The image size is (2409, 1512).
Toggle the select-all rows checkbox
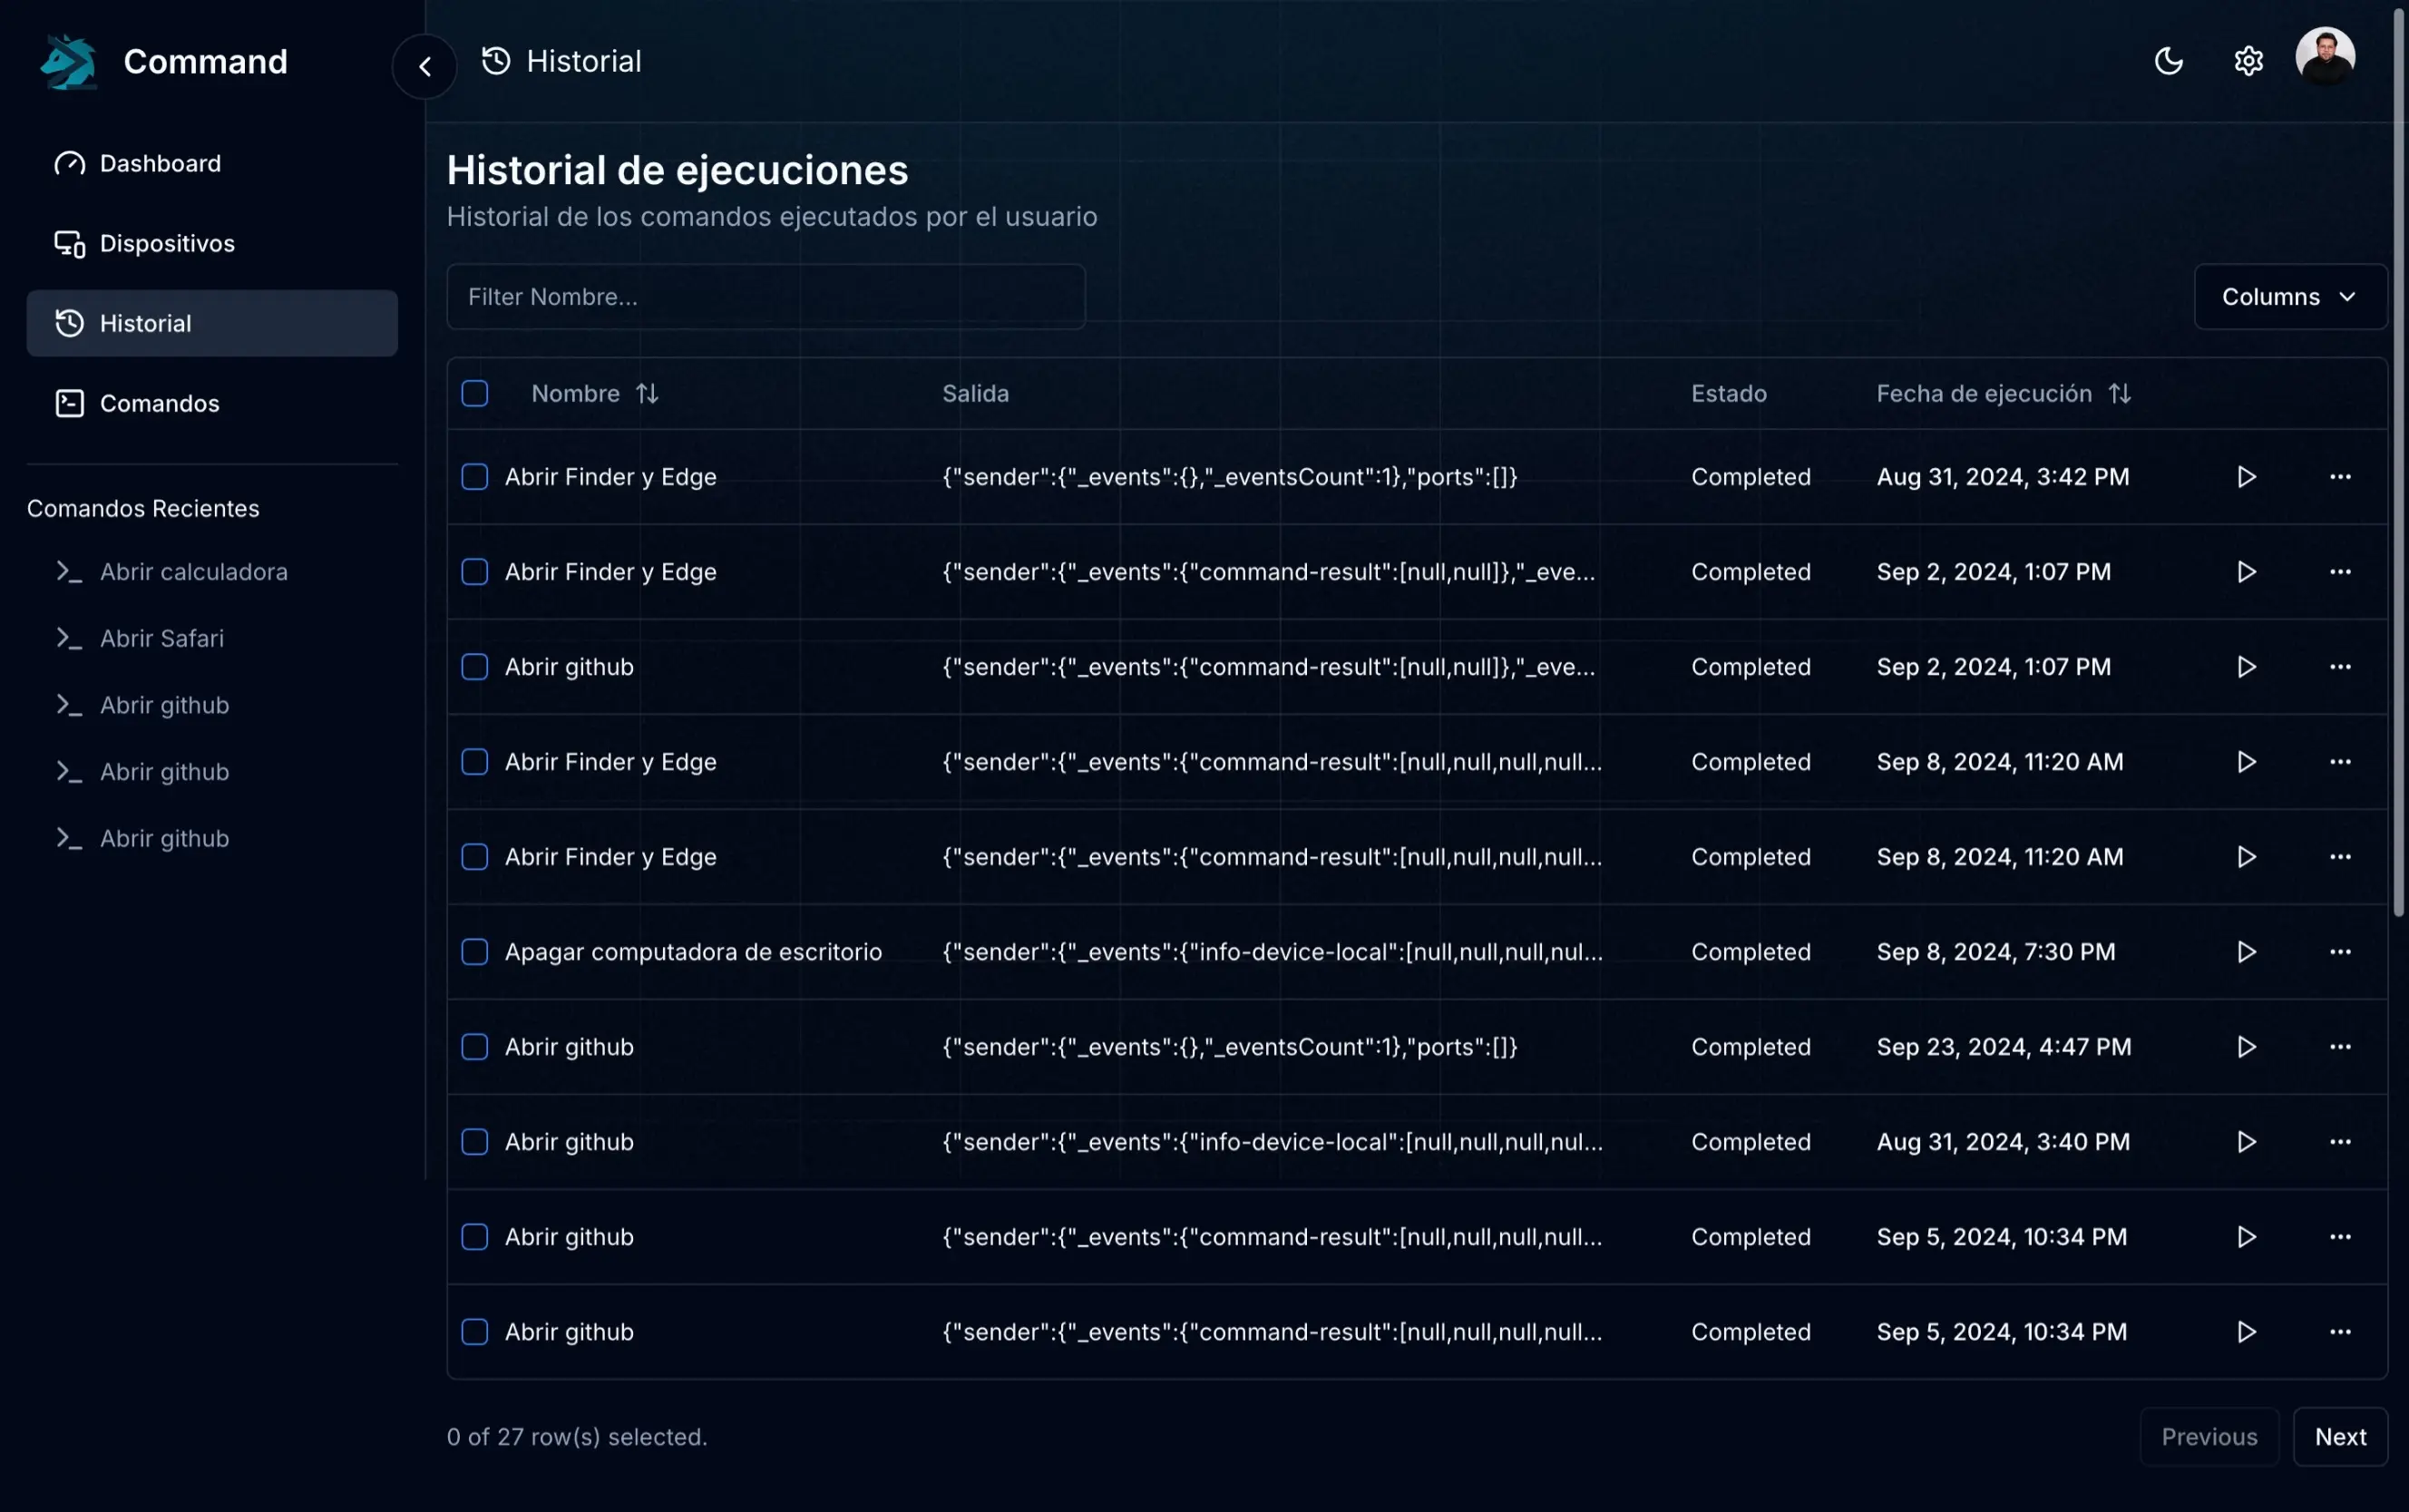(x=475, y=394)
